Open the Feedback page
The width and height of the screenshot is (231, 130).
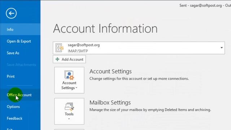click(20, 118)
